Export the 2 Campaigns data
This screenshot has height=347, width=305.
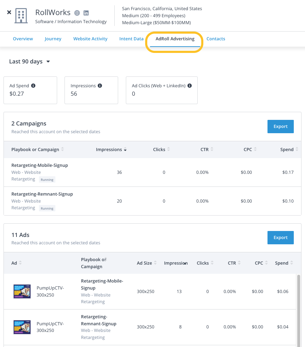(280, 126)
